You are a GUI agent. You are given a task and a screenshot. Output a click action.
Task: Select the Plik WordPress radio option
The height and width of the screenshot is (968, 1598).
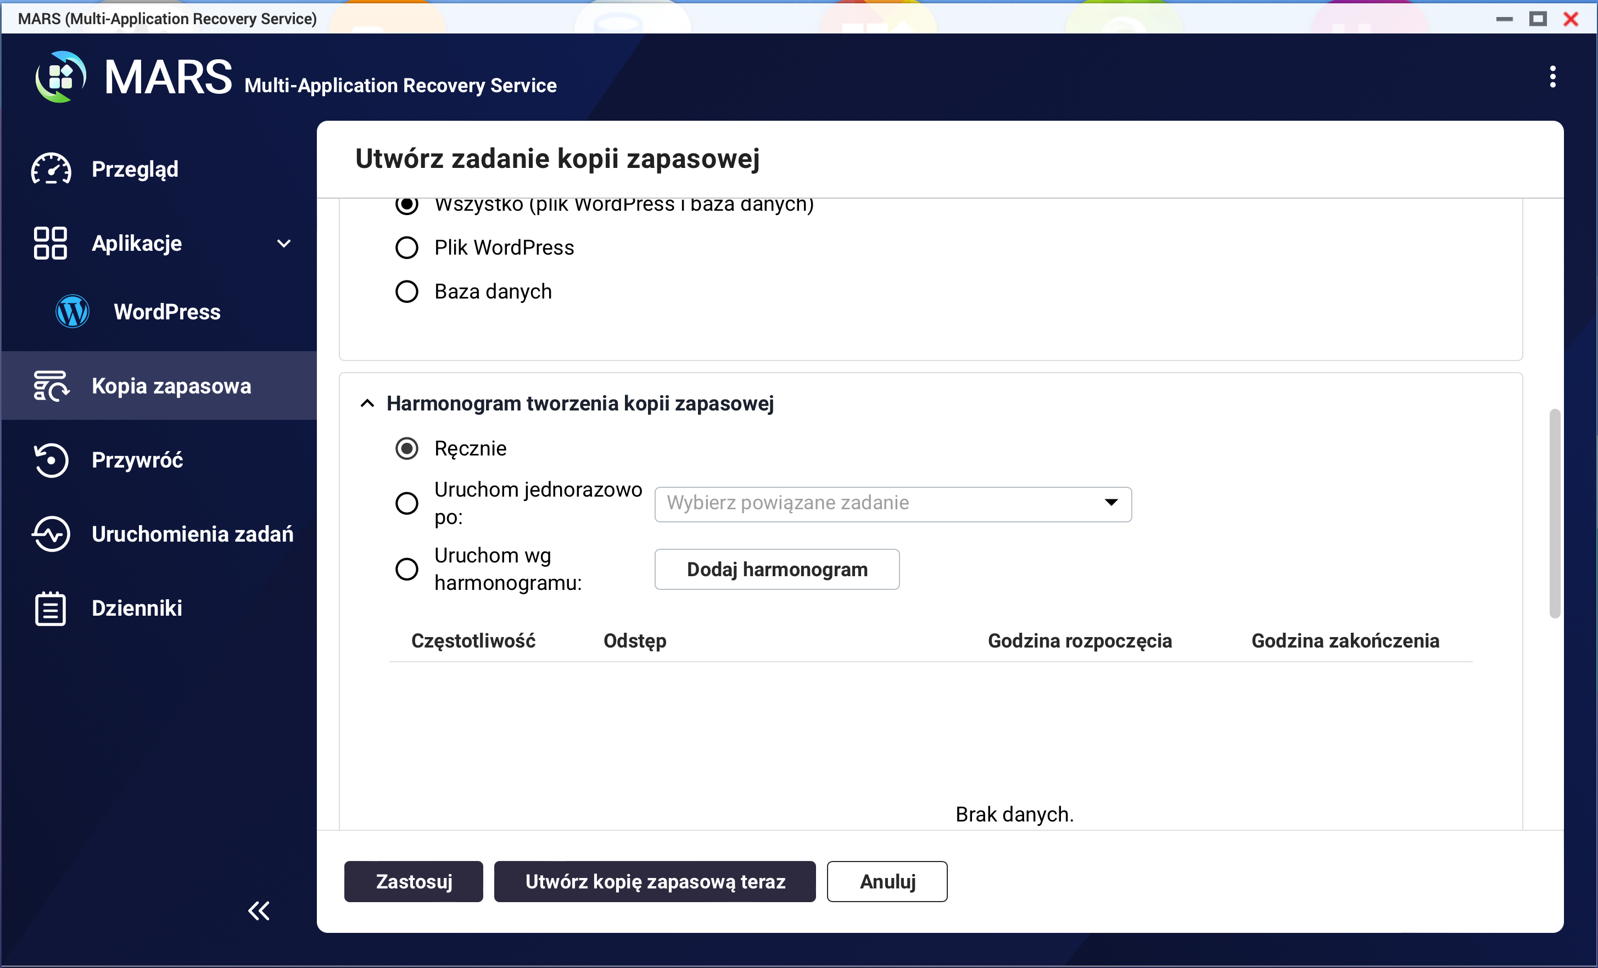click(406, 247)
